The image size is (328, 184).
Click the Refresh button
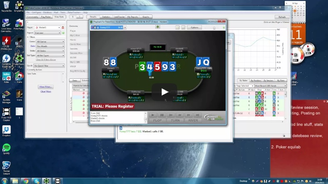pyautogui.click(x=282, y=17)
